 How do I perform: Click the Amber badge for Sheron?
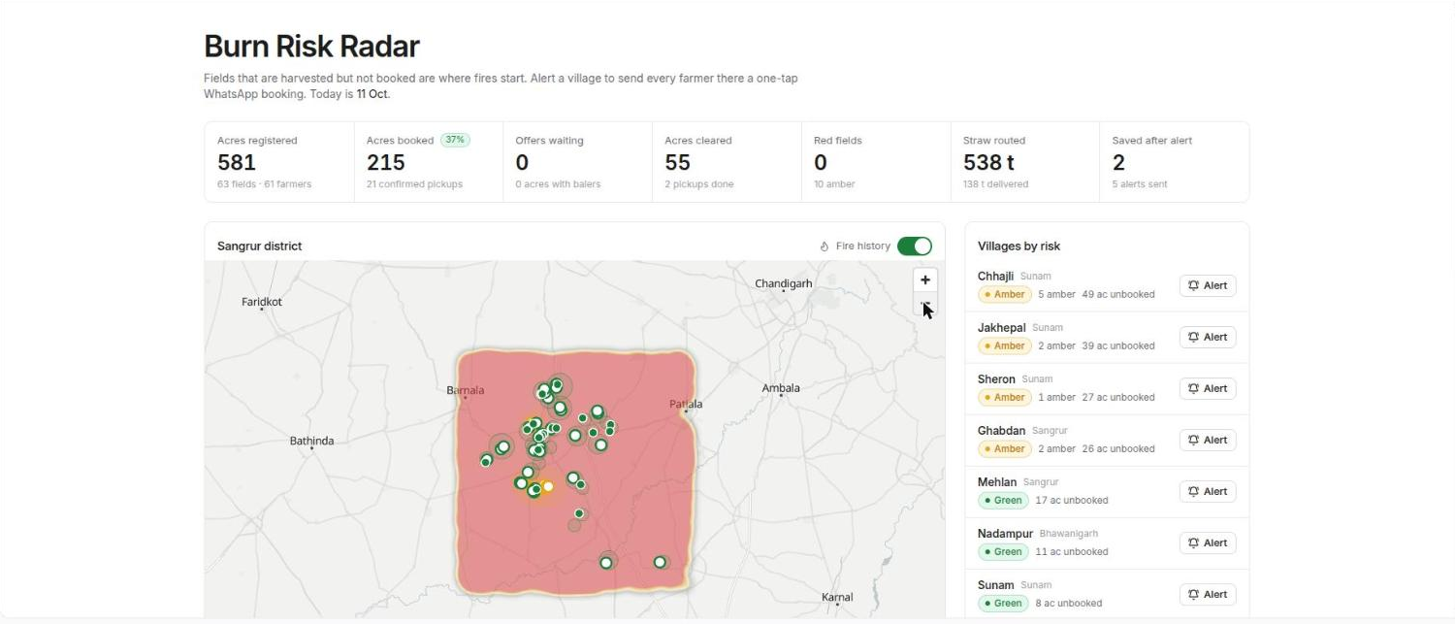1004,397
